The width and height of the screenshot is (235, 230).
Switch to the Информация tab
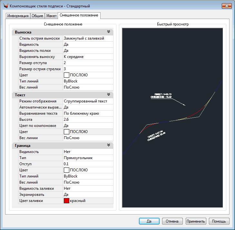pyautogui.click(x=18, y=16)
